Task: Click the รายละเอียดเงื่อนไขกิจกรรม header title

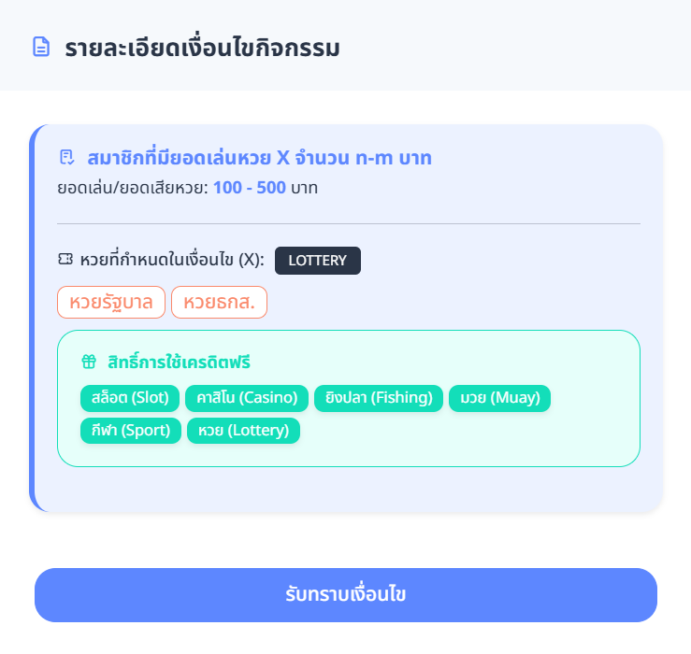Action: (x=202, y=47)
